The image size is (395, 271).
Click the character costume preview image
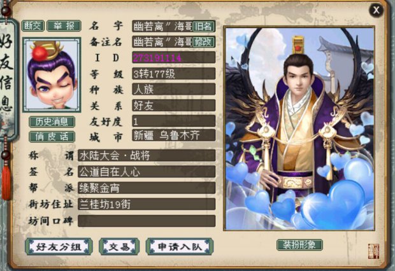click(x=299, y=129)
